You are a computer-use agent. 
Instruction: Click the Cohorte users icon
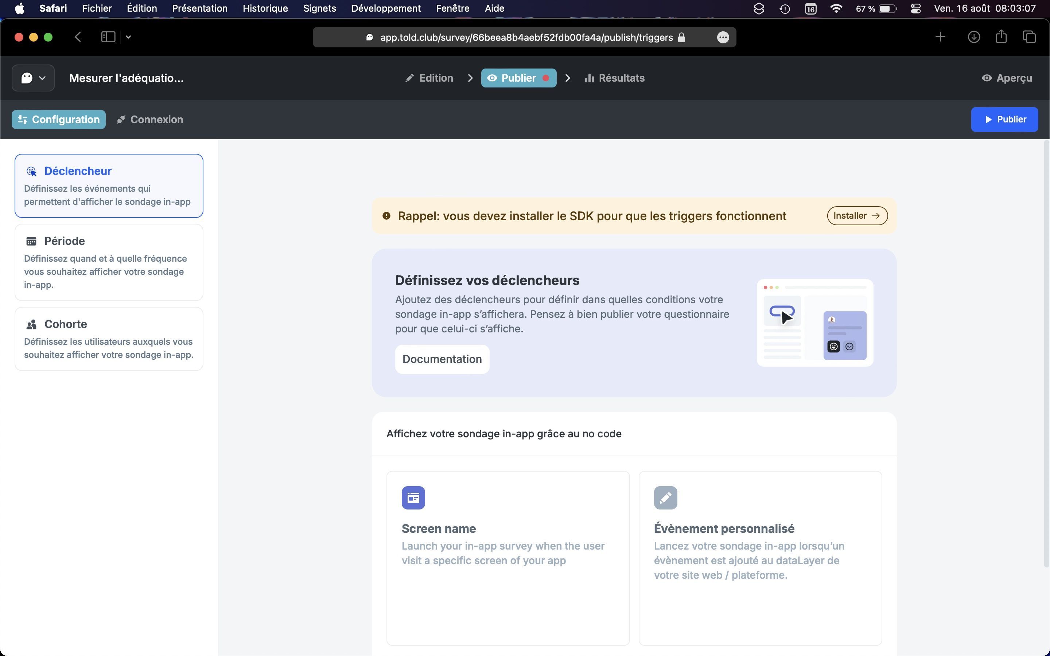(x=31, y=324)
